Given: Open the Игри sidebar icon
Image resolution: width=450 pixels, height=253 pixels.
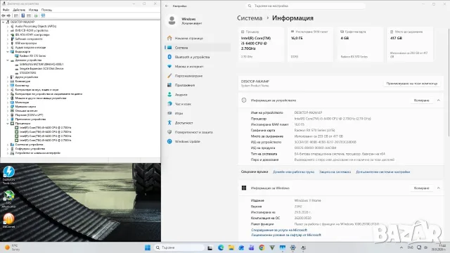Looking at the screenshot, I should click(169, 113).
